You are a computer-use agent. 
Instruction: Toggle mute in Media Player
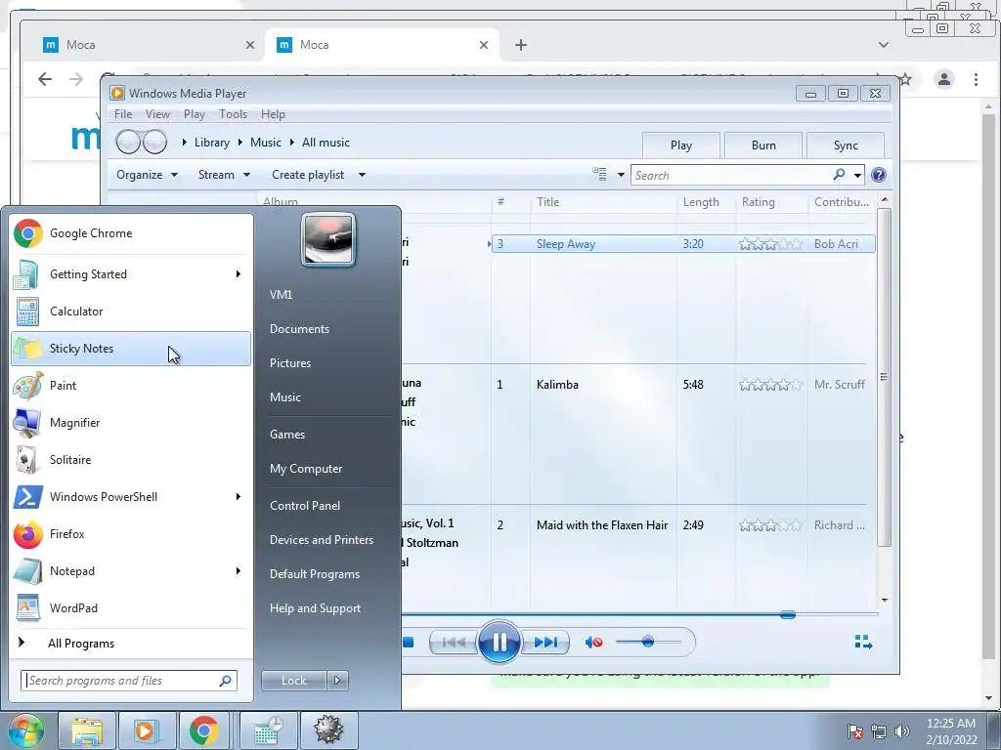pyautogui.click(x=593, y=643)
